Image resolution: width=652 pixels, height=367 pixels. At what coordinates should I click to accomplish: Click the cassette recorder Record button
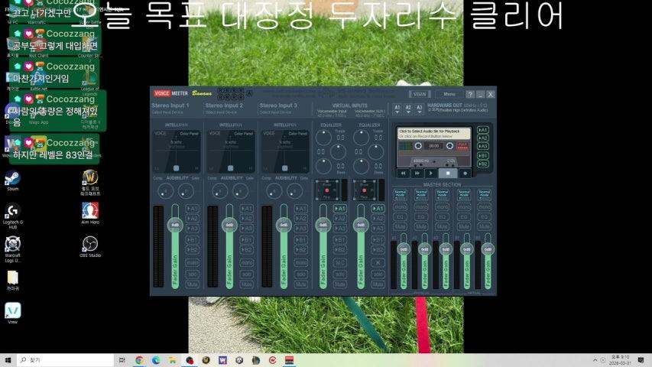coord(465,174)
